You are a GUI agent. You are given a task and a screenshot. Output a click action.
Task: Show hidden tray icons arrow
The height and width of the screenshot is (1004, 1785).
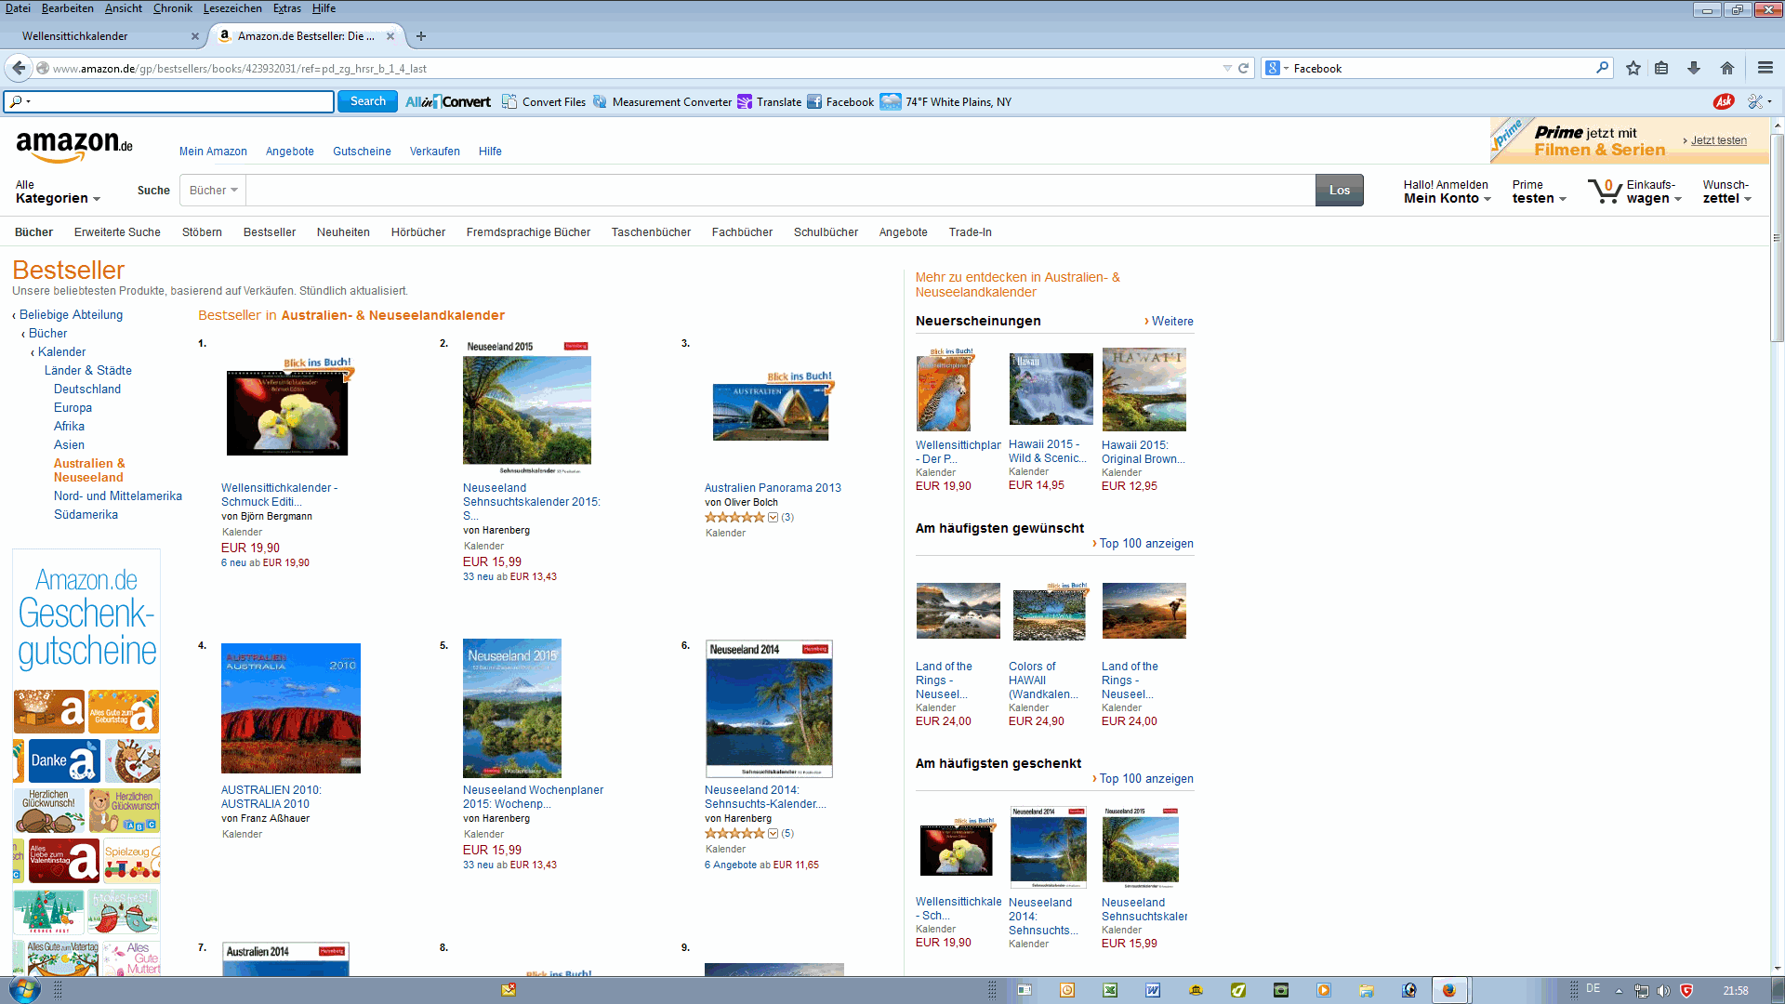pyautogui.click(x=1619, y=990)
